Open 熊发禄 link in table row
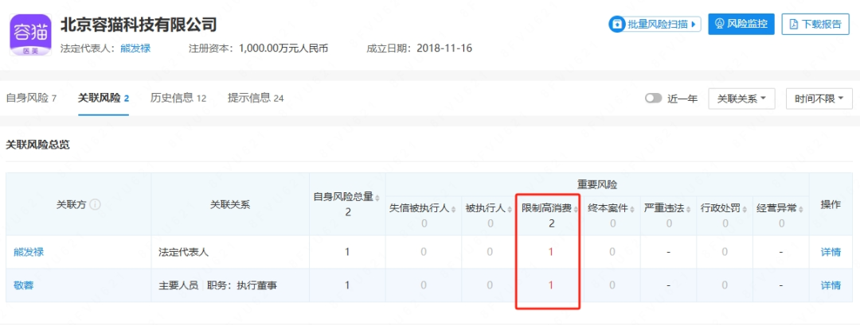The height and width of the screenshot is (325, 860). pyautogui.click(x=29, y=252)
